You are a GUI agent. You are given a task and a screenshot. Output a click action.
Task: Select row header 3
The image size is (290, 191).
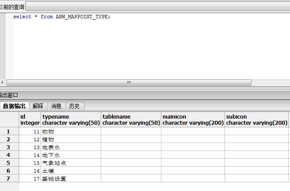[9, 147]
